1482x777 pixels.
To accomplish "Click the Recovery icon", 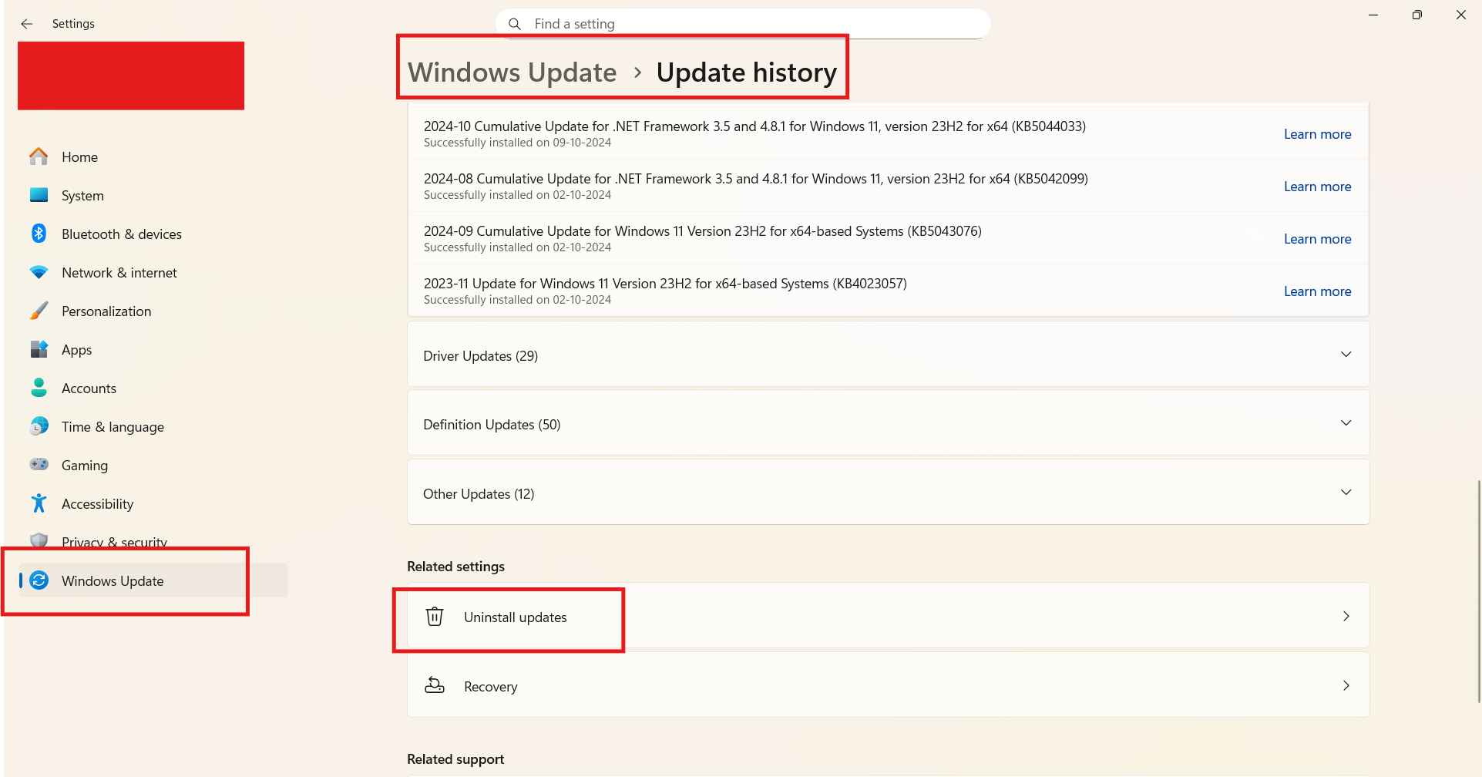I will point(434,684).
